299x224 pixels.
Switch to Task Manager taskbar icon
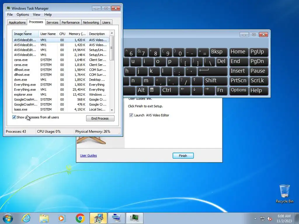(x=134, y=218)
